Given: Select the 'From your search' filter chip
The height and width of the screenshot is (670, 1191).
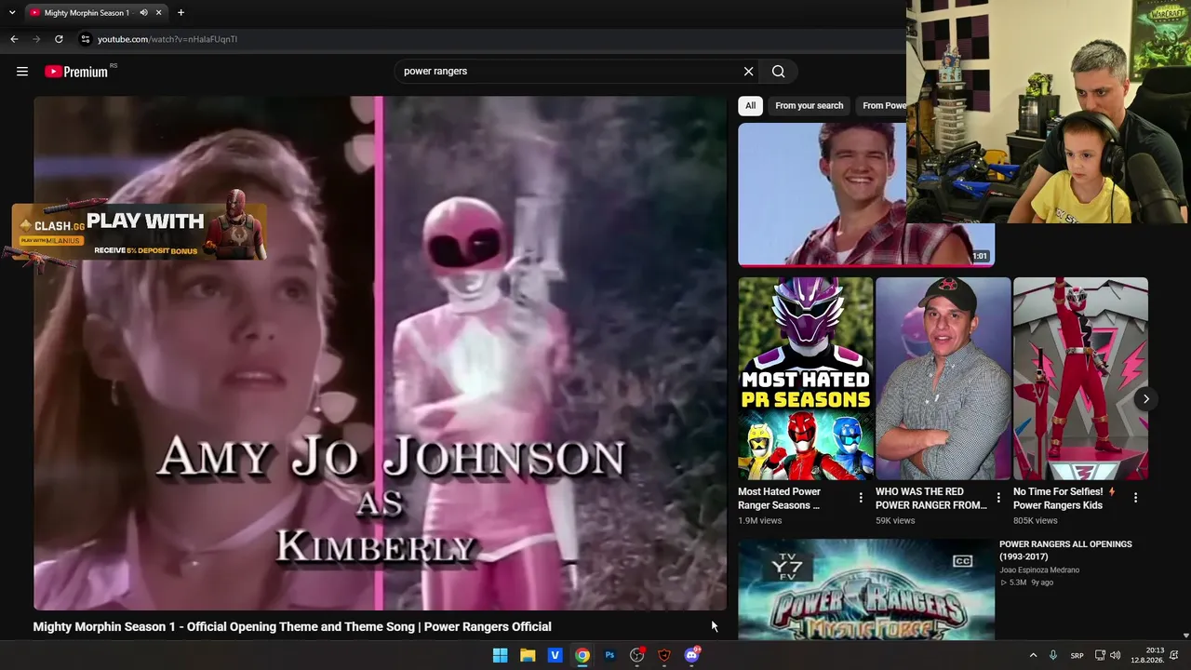Looking at the screenshot, I should pyautogui.click(x=809, y=106).
